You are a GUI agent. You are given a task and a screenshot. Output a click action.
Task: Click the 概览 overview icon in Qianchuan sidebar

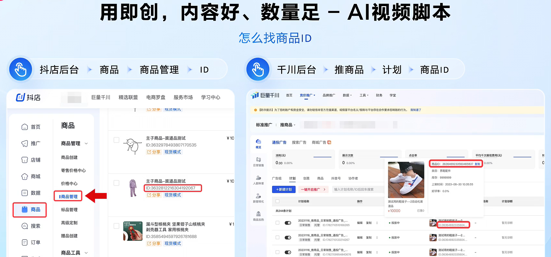(x=258, y=142)
